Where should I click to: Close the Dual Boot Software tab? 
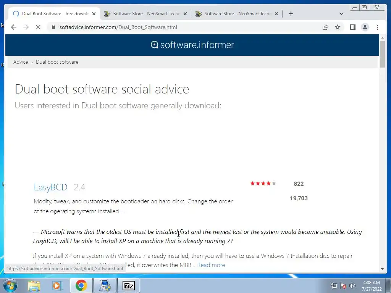point(94,14)
